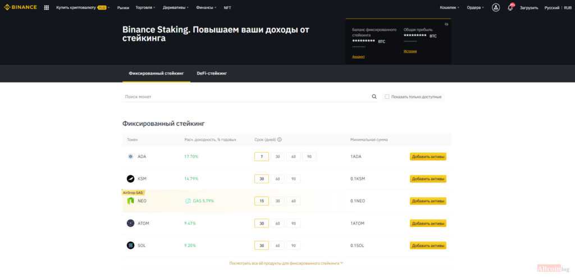Toggle balance visibility eye icon
The width and height of the screenshot is (575, 278).
[446, 24]
